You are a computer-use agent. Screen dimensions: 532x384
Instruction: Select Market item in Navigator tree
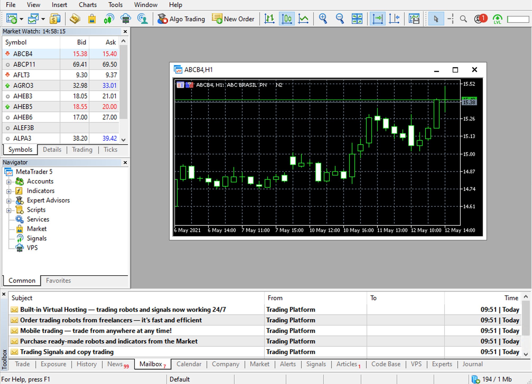pyautogui.click(x=36, y=229)
